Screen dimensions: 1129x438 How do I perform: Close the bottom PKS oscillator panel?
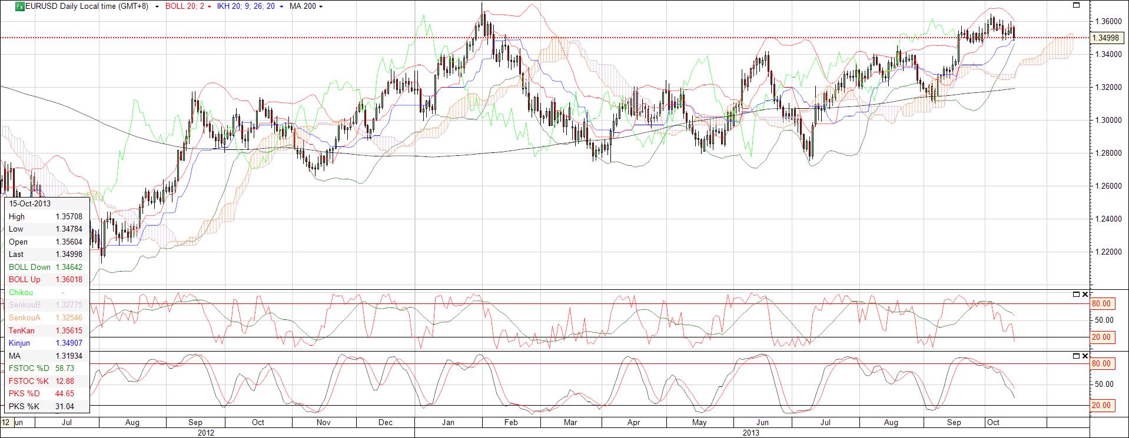(x=1085, y=356)
